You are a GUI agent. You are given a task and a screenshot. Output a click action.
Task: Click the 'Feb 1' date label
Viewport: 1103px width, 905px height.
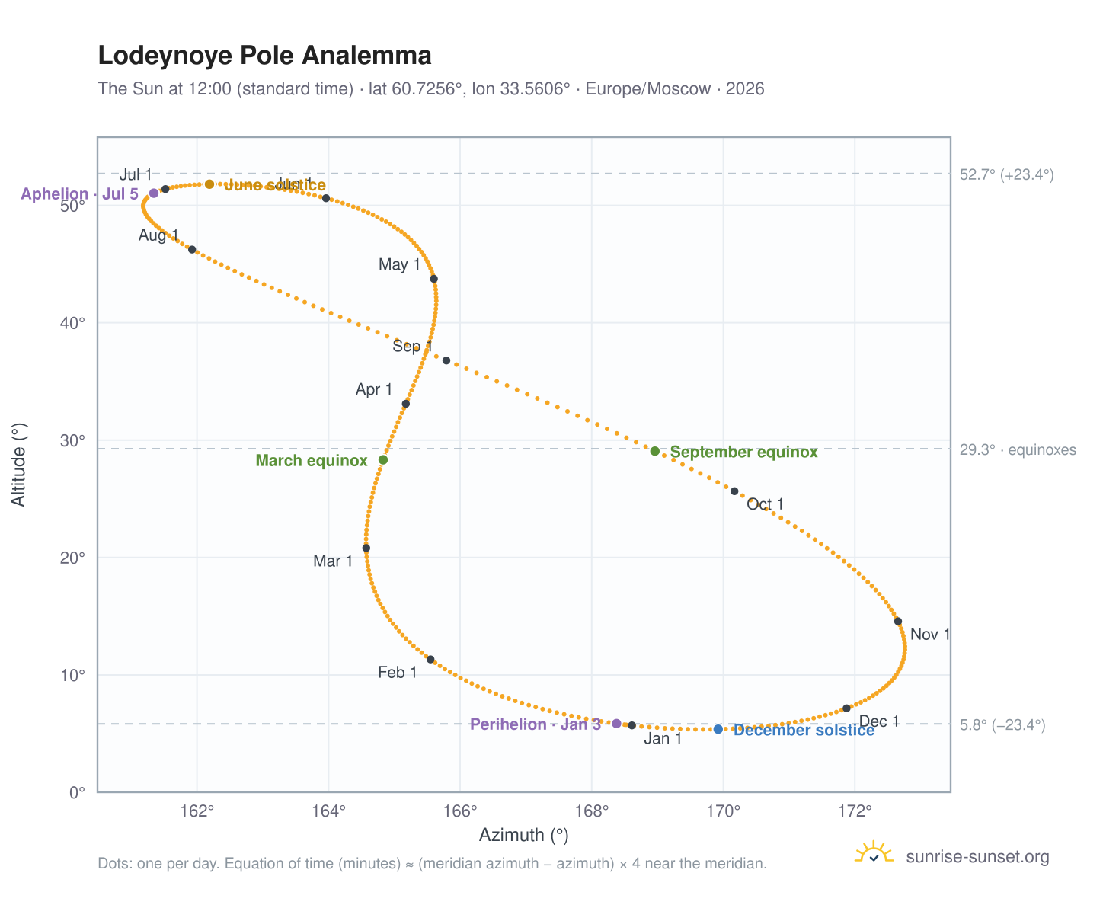(x=398, y=673)
